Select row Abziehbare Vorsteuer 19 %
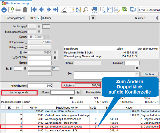 click(x=80, y=130)
